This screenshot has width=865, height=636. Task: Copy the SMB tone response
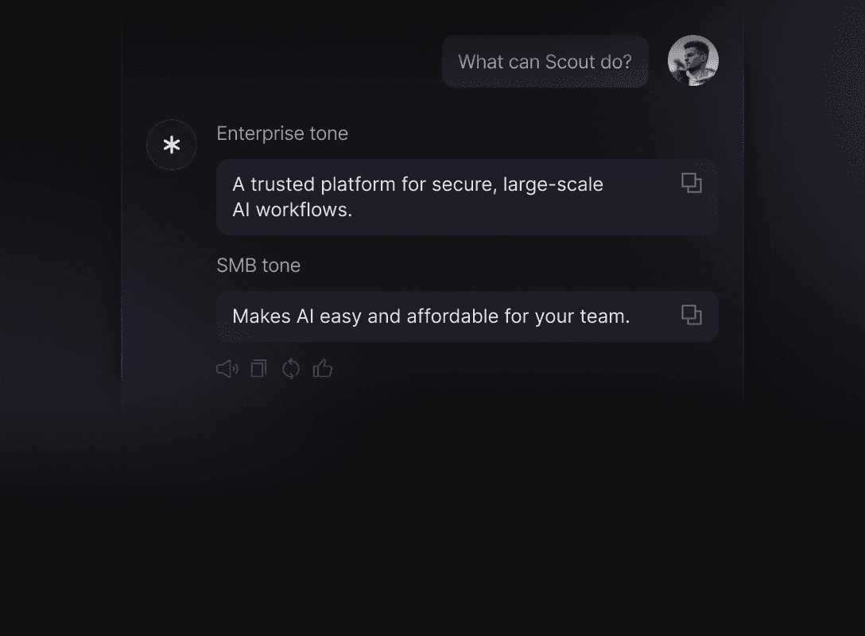[x=691, y=315]
